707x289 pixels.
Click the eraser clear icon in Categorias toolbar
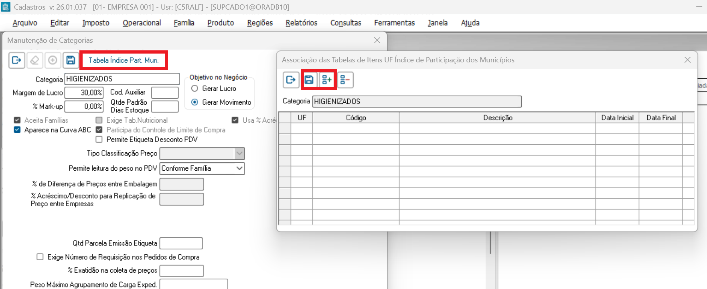pos(35,60)
